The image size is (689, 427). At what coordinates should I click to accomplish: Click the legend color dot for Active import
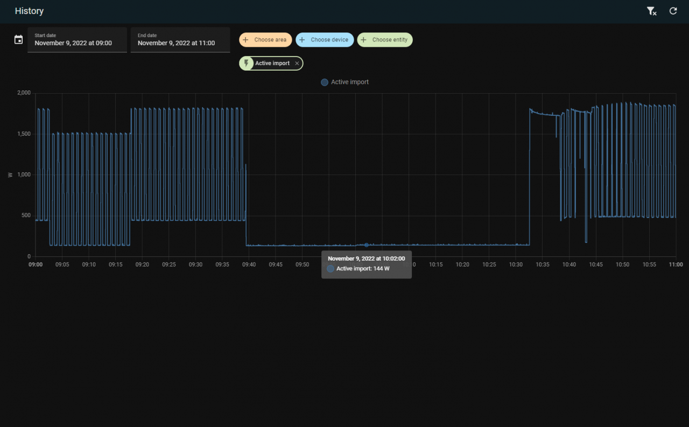(x=325, y=82)
